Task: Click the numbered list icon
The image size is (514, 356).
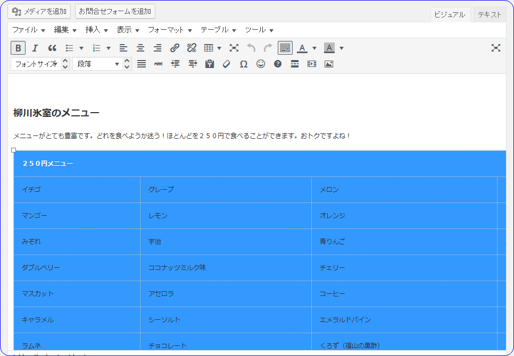Action: (96, 48)
